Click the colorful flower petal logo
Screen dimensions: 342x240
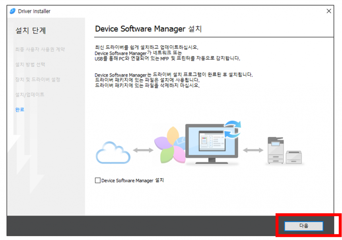pos(169,145)
